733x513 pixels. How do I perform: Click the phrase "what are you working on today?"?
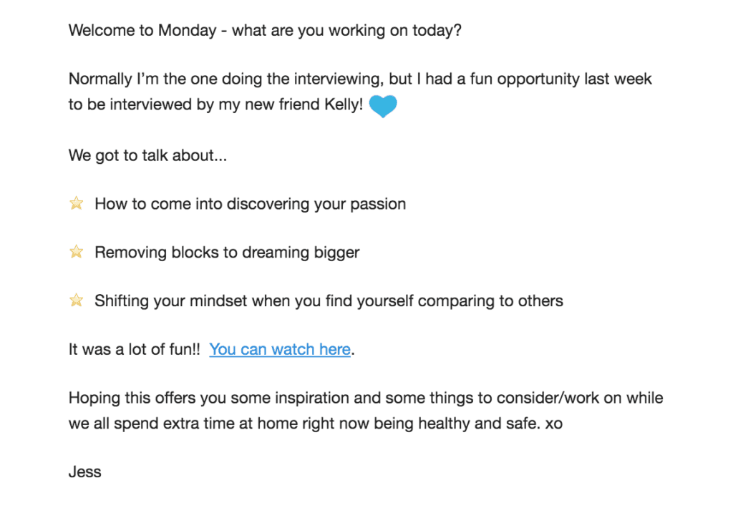click(x=347, y=30)
